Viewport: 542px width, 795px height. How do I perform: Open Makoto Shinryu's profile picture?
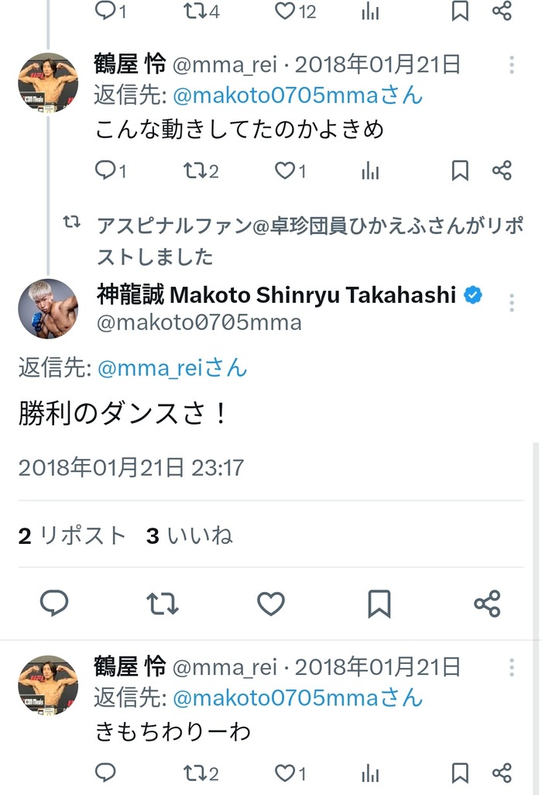(48, 308)
